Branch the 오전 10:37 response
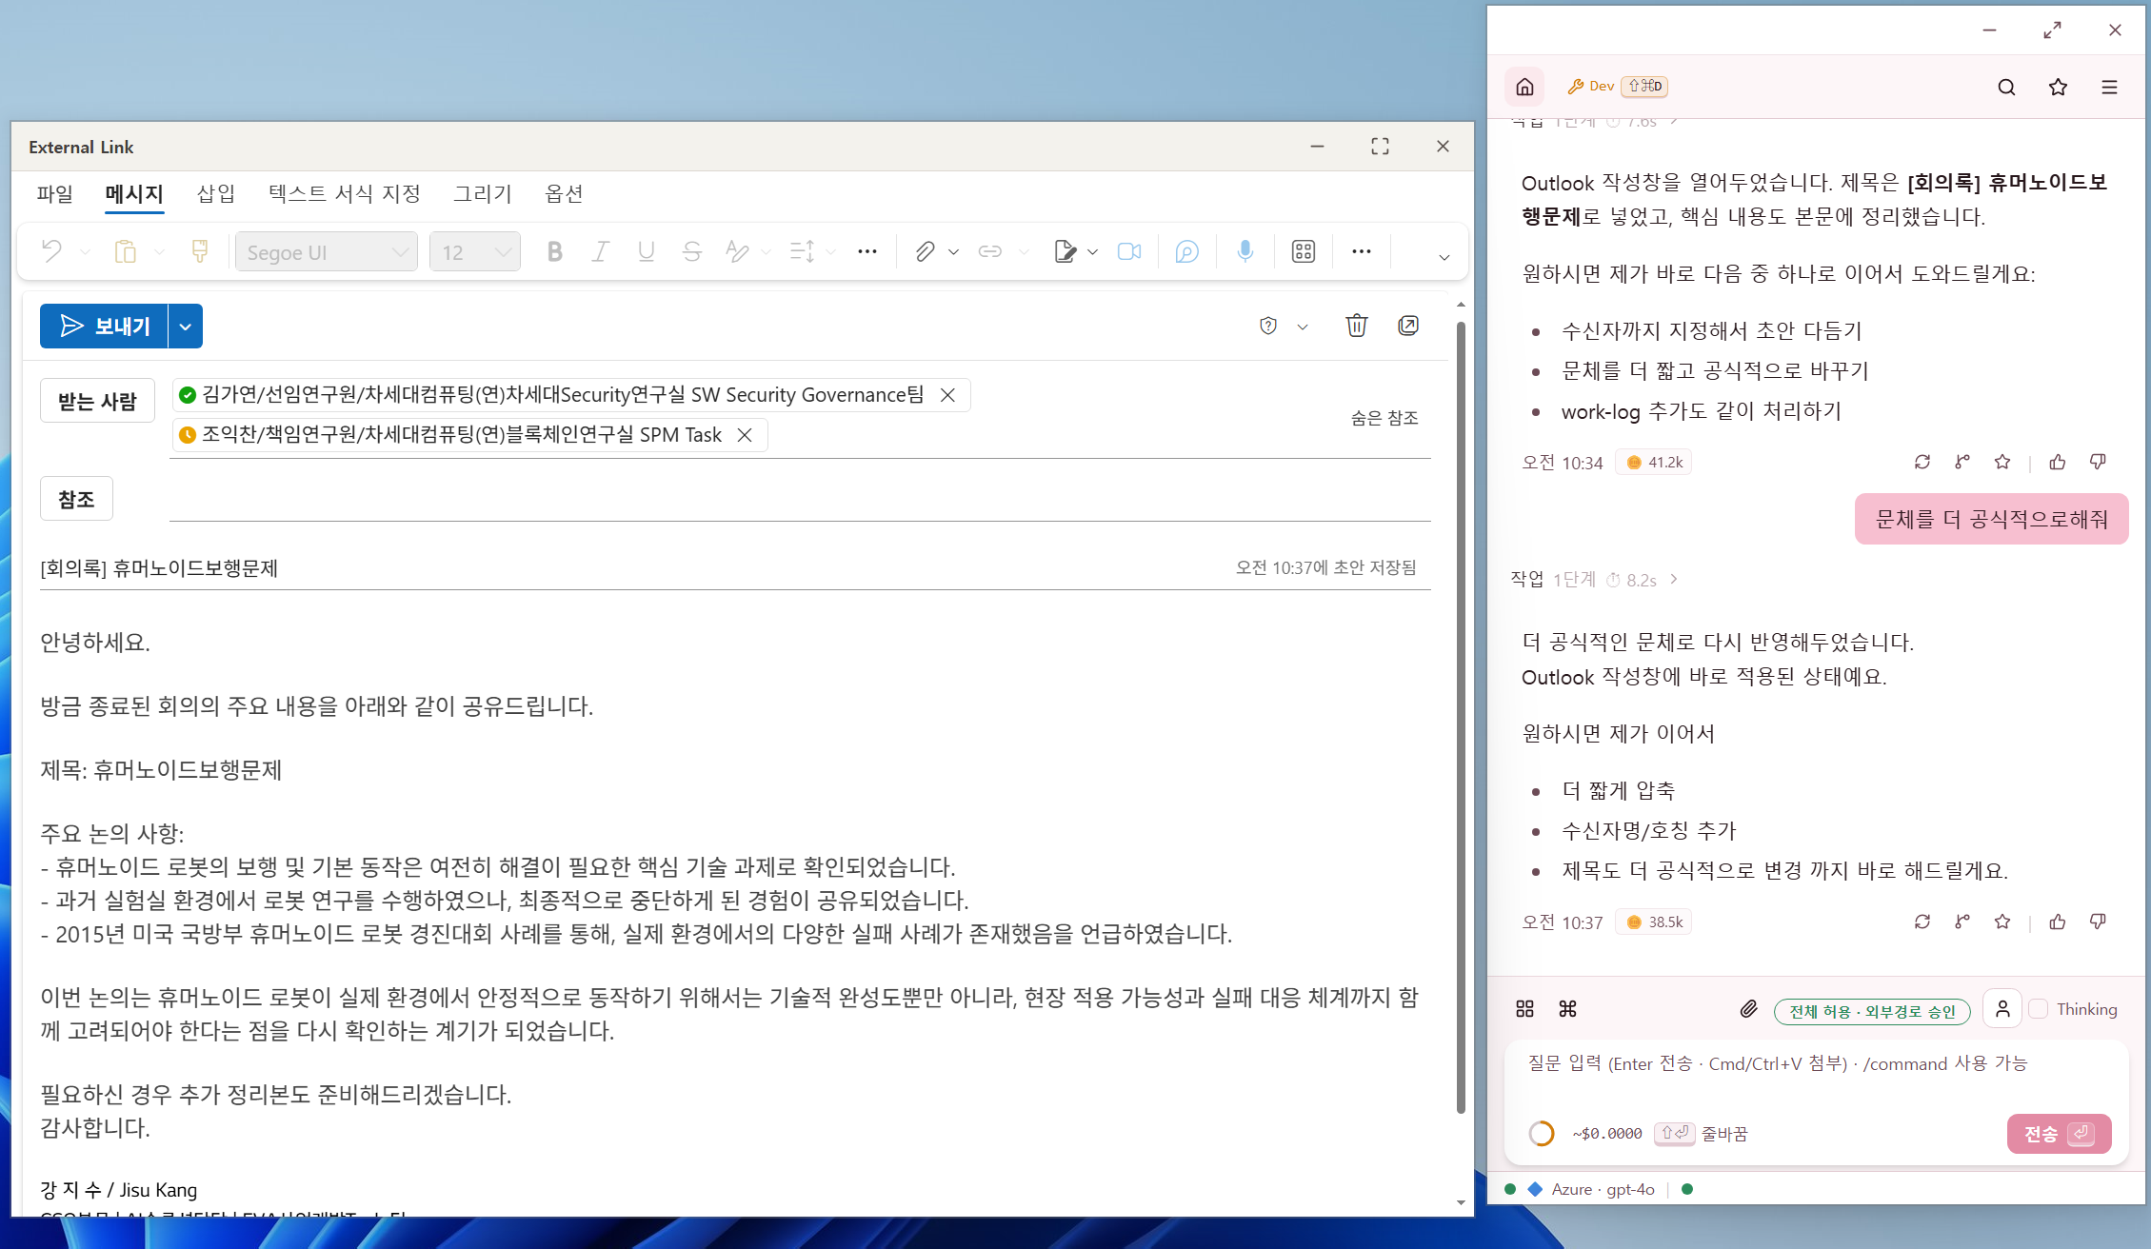 click(x=1962, y=922)
